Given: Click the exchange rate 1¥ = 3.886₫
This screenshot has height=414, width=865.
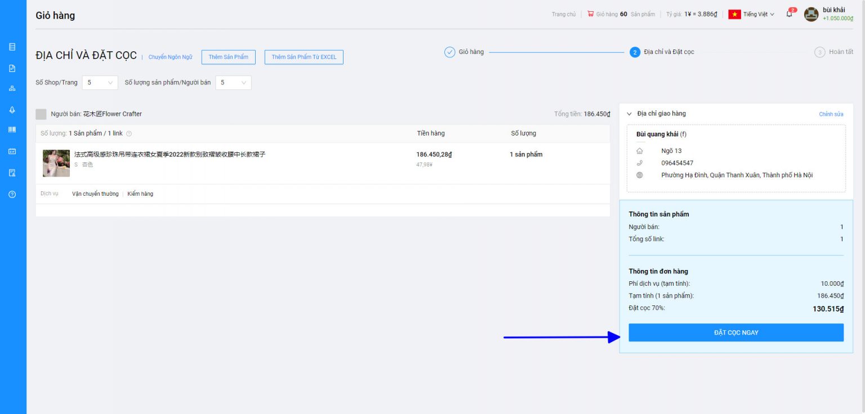Looking at the screenshot, I should tap(701, 15).
